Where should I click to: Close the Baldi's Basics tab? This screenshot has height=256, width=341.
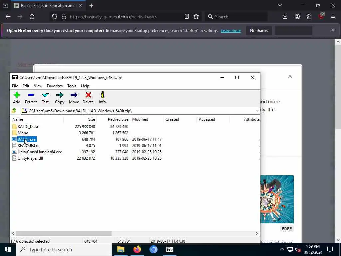pos(81,6)
